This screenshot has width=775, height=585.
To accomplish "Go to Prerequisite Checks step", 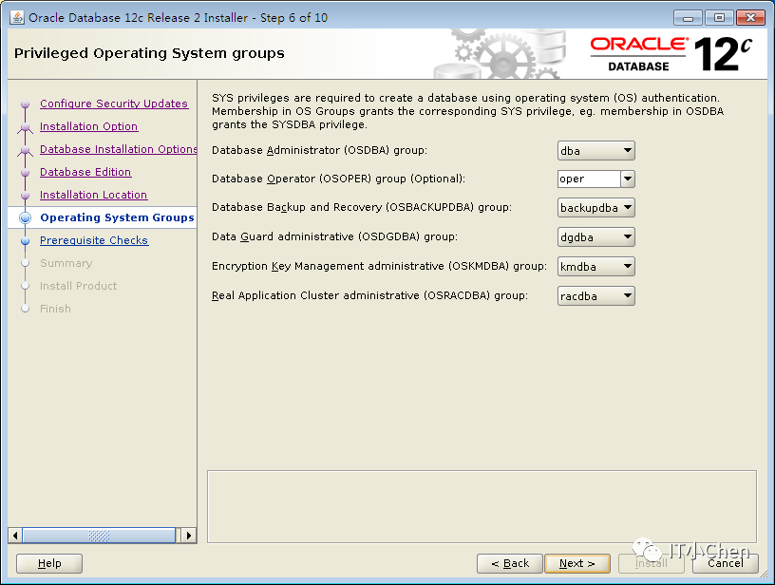I will pyautogui.click(x=94, y=240).
